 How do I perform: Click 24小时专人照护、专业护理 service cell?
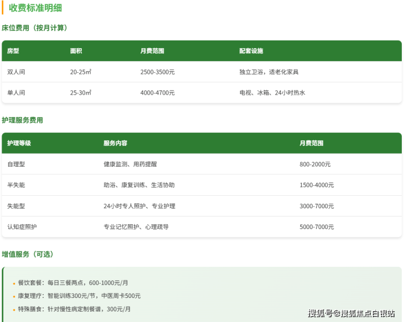(139, 206)
